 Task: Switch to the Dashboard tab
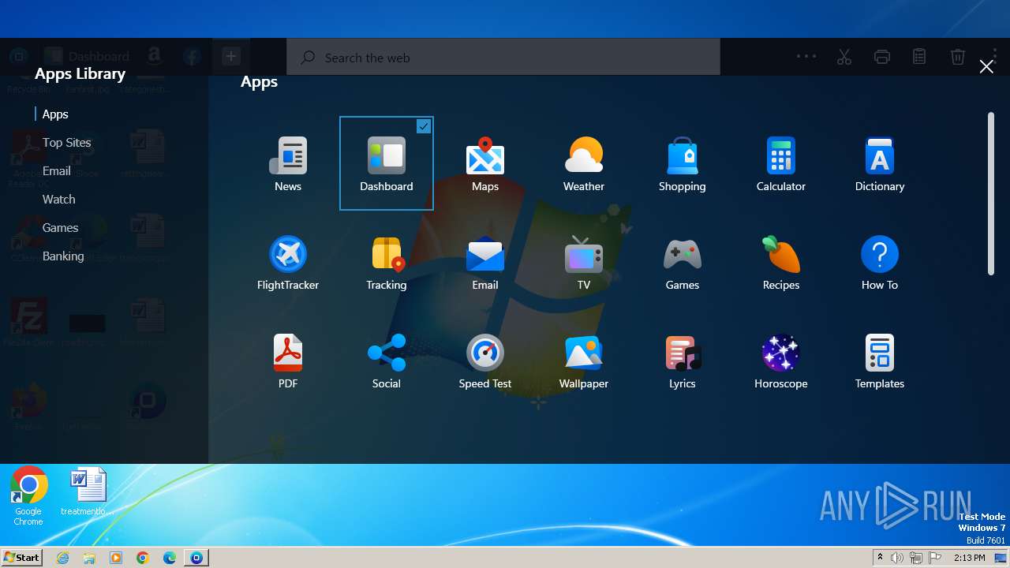[87, 56]
